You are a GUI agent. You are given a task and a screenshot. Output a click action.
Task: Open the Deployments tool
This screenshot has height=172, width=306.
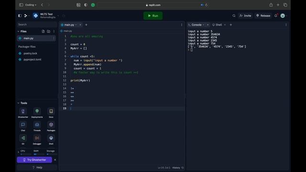click(37, 113)
